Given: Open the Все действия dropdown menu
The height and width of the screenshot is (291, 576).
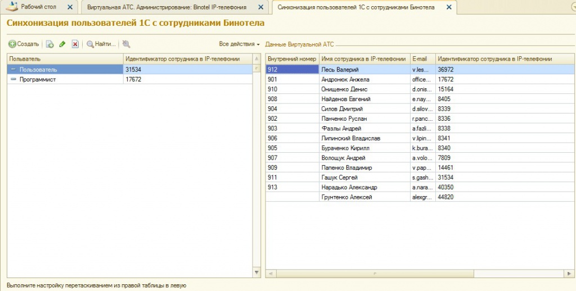Looking at the screenshot, I should point(239,44).
